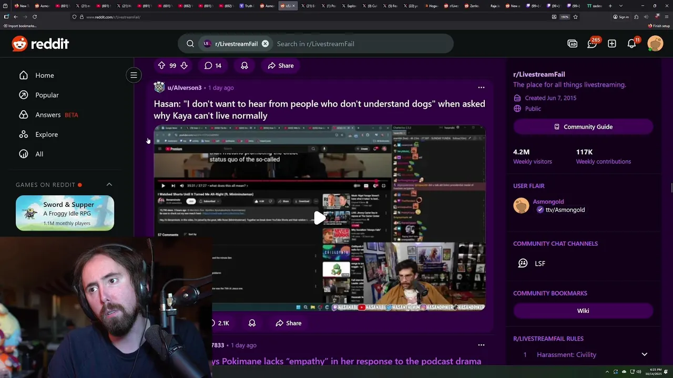Open the overflow menu on the Alverson3 post
Screen dimensions: 673x378
point(481,88)
